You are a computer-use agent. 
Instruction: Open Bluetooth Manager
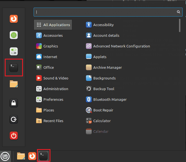[106, 99]
